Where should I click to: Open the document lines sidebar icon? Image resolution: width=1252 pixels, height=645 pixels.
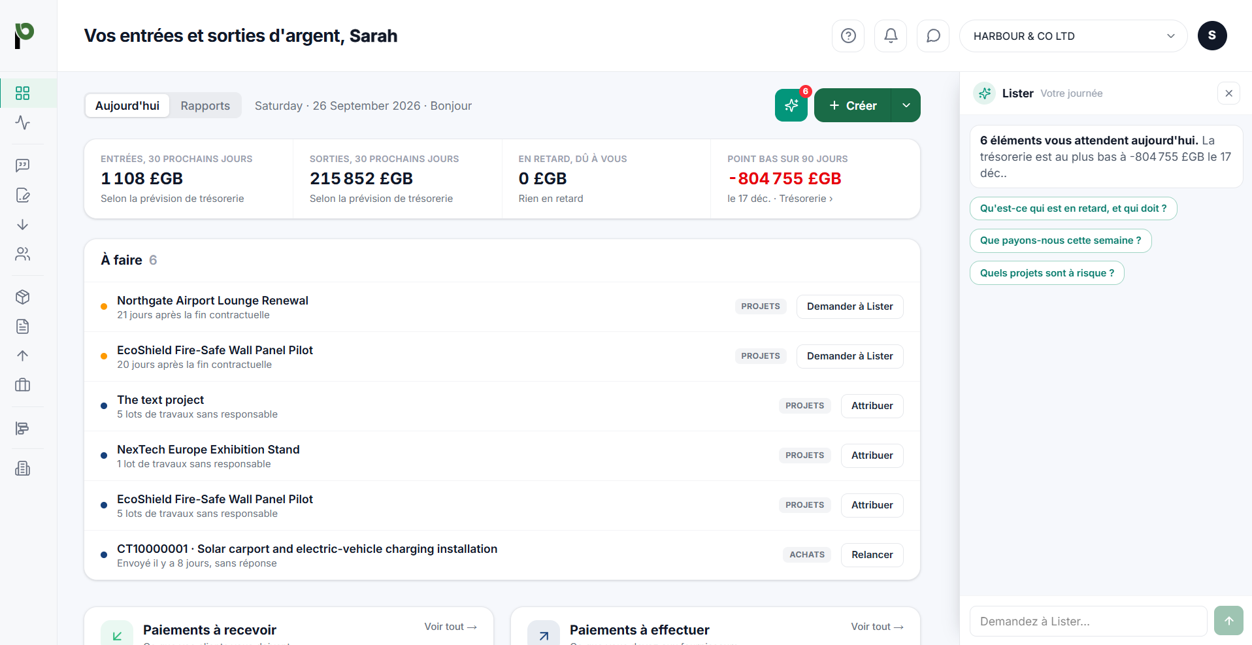[23, 326]
